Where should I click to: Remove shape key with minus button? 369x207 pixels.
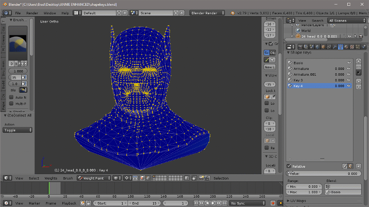[x=359, y=67]
